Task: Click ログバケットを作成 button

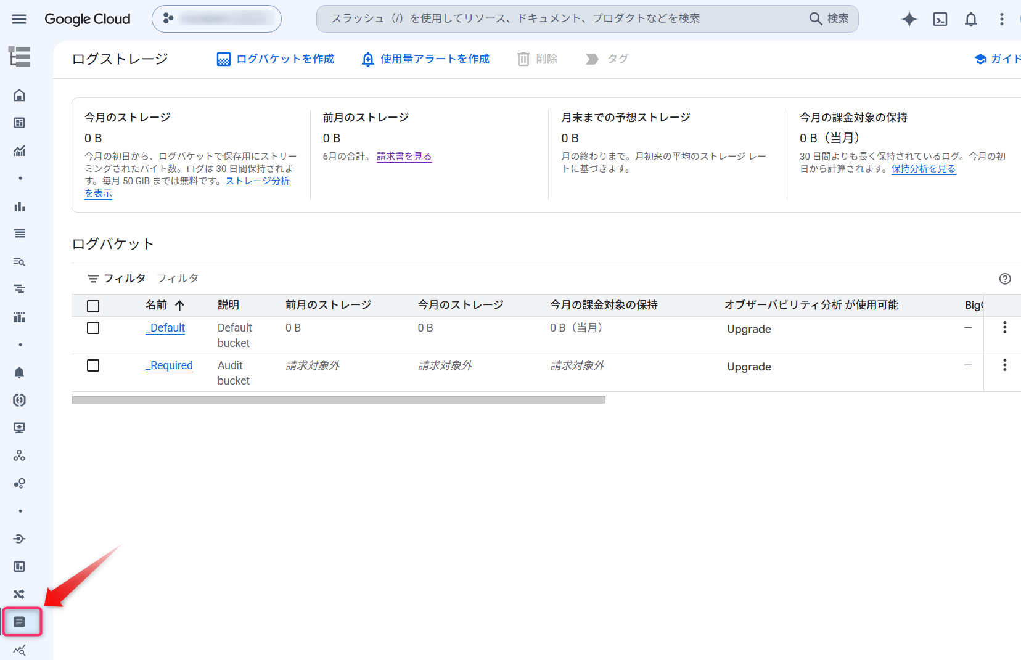Action: tap(276, 59)
